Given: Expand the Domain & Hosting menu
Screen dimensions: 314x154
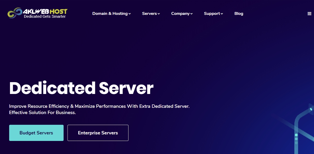Looking at the screenshot, I should pyautogui.click(x=111, y=14).
